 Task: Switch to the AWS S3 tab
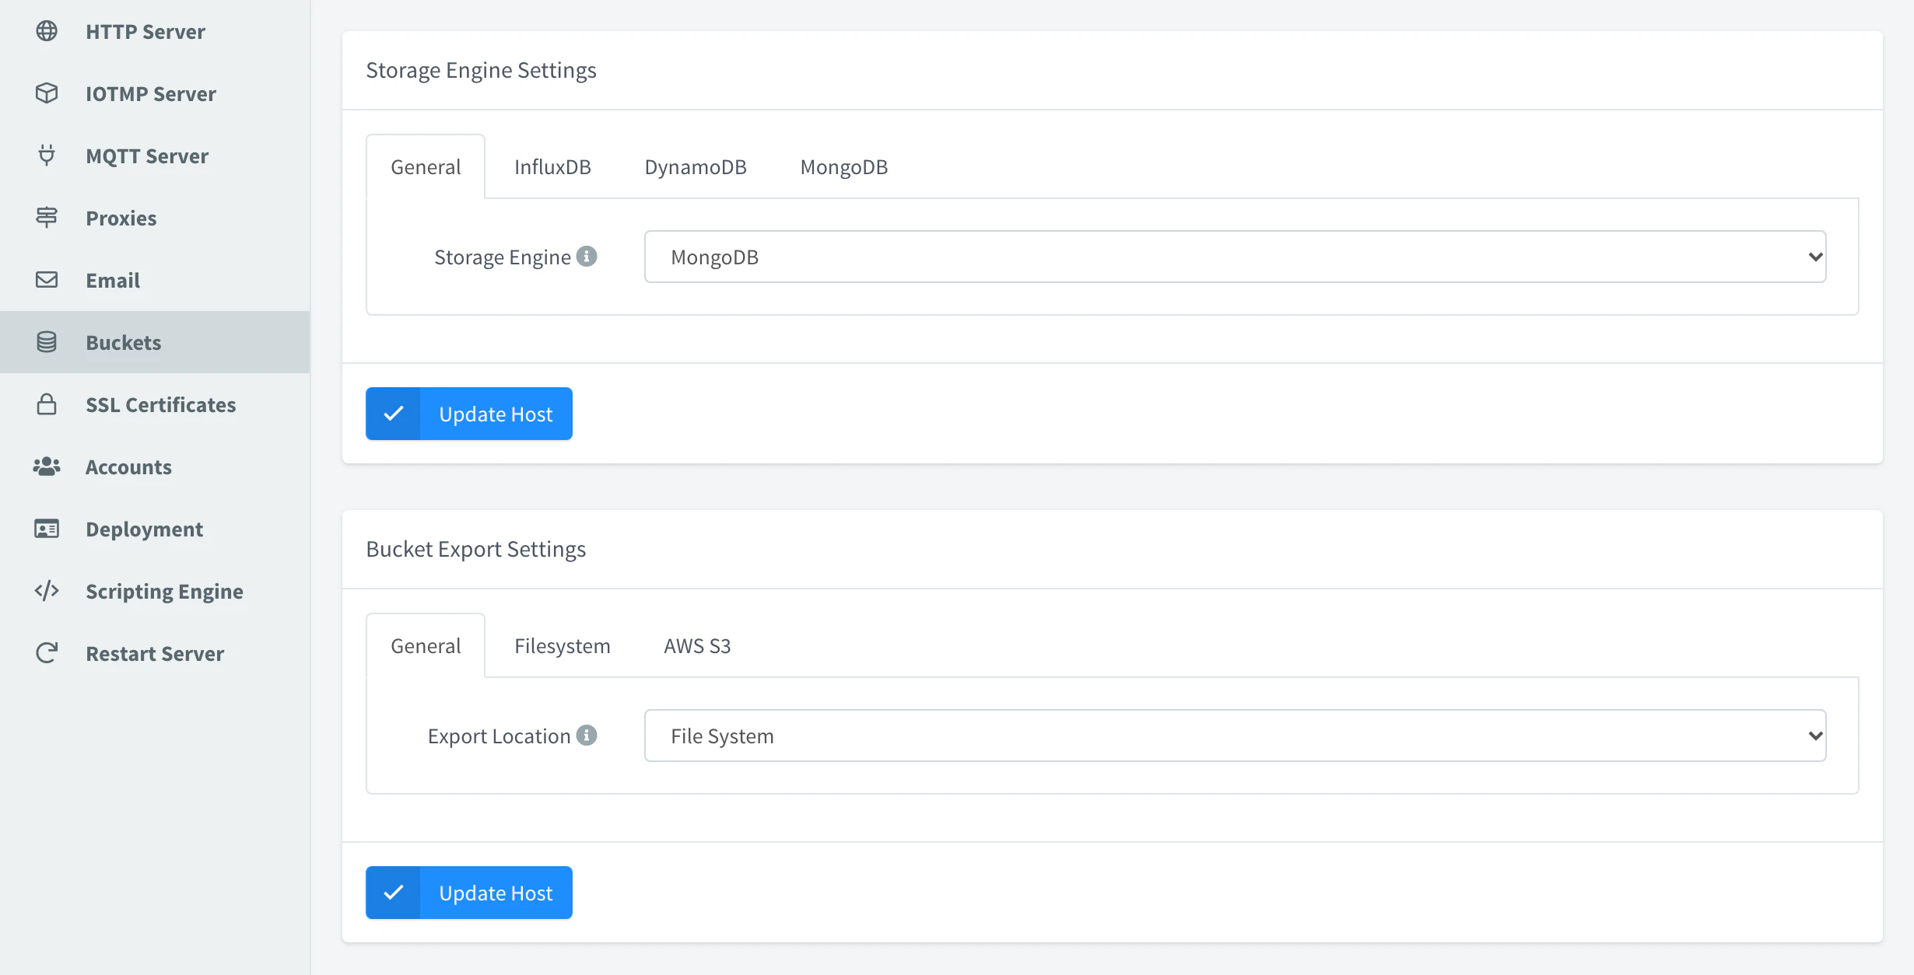pyautogui.click(x=697, y=646)
